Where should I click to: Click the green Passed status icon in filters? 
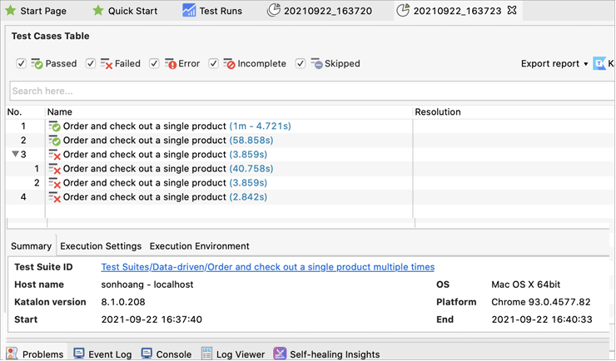pyautogui.click(x=37, y=63)
